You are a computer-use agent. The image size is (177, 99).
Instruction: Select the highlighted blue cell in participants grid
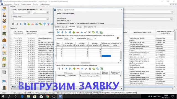click(106, 56)
